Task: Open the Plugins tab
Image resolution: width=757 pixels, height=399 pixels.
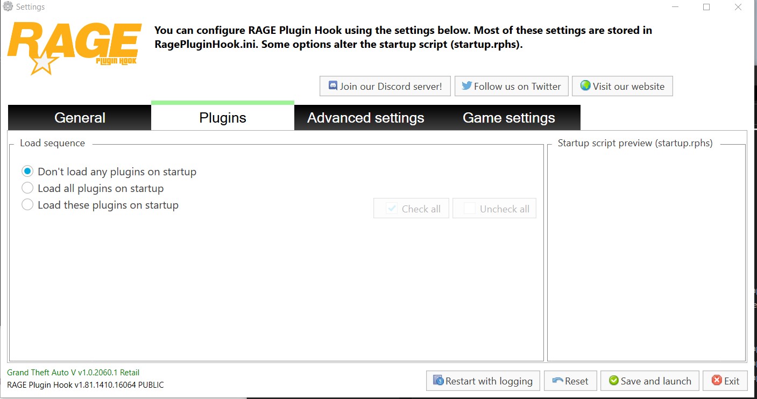Action: point(222,118)
